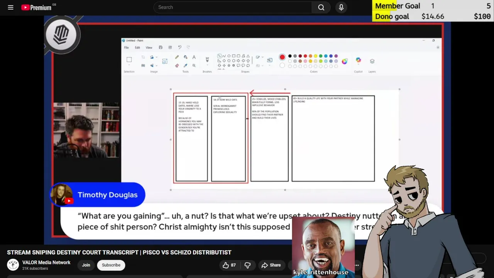
Task: Toggle the Layers panel in Paint
Action: click(x=372, y=61)
